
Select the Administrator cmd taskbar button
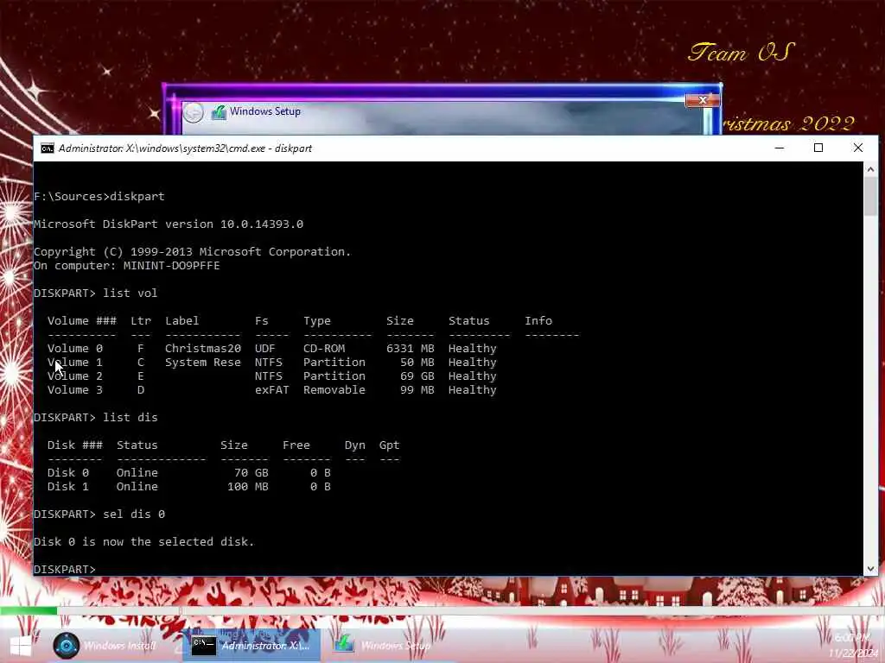tap(251, 646)
